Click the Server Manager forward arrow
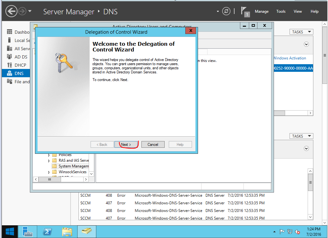This screenshot has height=238, width=328. pos(22,11)
